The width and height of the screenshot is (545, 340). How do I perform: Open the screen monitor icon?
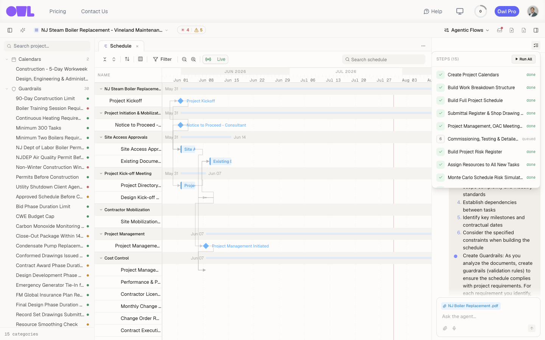pyautogui.click(x=460, y=11)
